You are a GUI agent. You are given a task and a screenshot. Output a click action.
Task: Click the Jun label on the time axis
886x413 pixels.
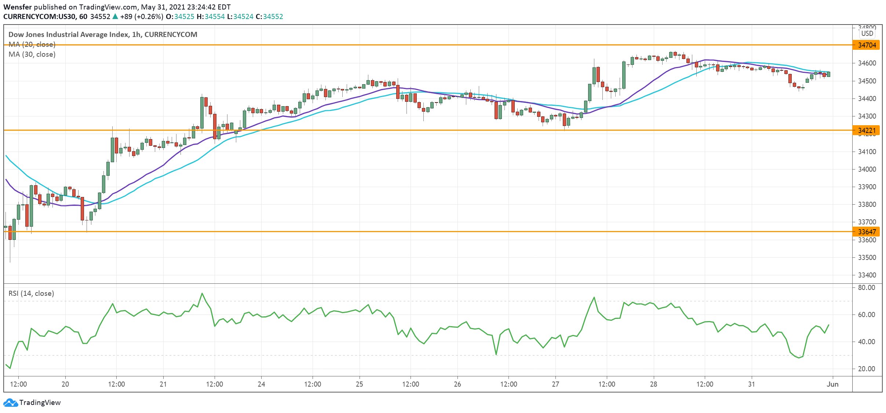(x=832, y=384)
